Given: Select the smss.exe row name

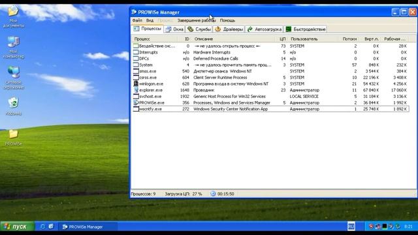Looking at the screenshot, I should click(148, 71).
